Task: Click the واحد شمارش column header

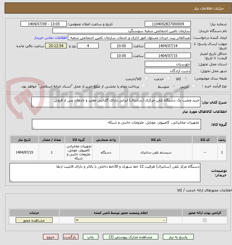Action: pos(106,140)
